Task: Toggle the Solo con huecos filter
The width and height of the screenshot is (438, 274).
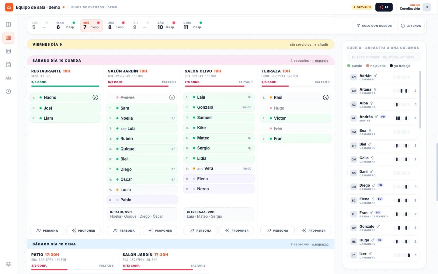Action: tap(374, 26)
